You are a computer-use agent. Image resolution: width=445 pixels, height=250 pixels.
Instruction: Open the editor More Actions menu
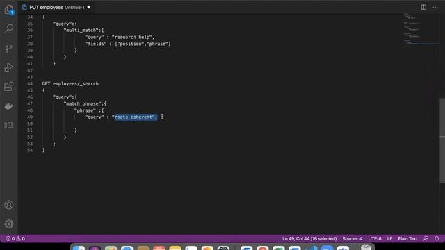pyautogui.click(x=435, y=7)
